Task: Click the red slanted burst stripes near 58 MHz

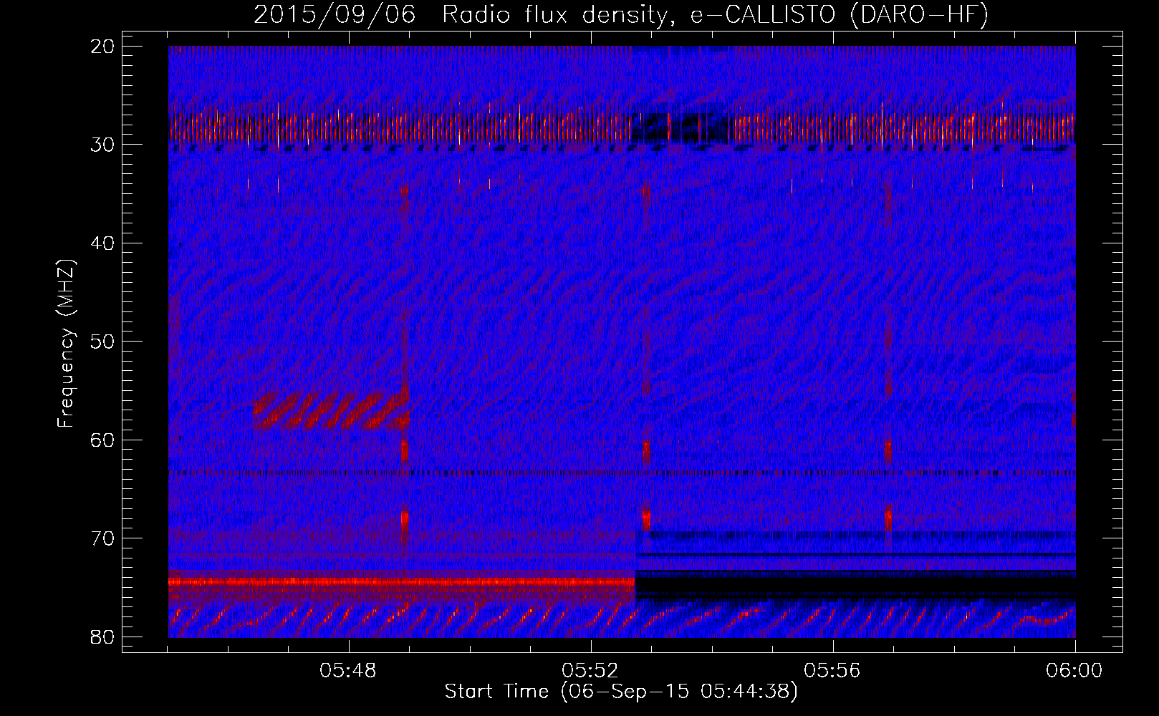Action: coord(331,410)
